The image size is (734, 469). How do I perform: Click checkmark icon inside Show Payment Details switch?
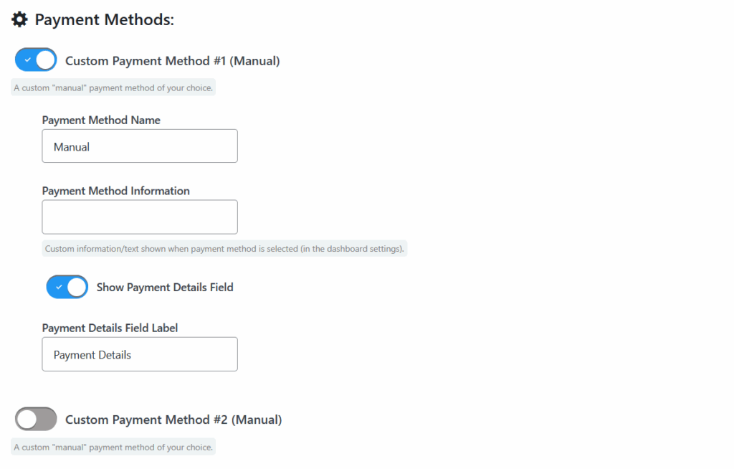(59, 287)
